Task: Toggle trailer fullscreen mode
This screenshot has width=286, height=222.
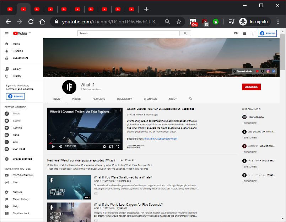Action: click(x=117, y=147)
